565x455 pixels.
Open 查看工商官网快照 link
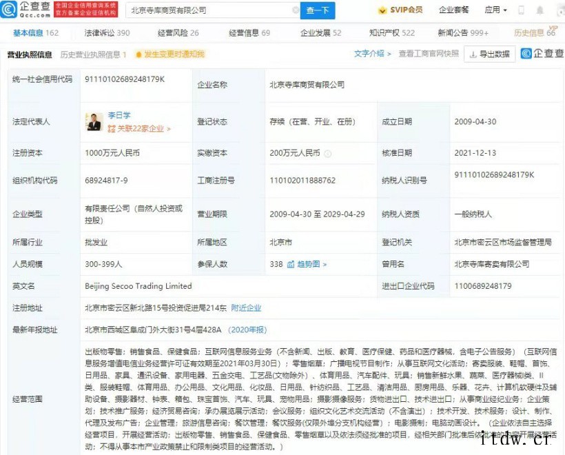click(429, 54)
